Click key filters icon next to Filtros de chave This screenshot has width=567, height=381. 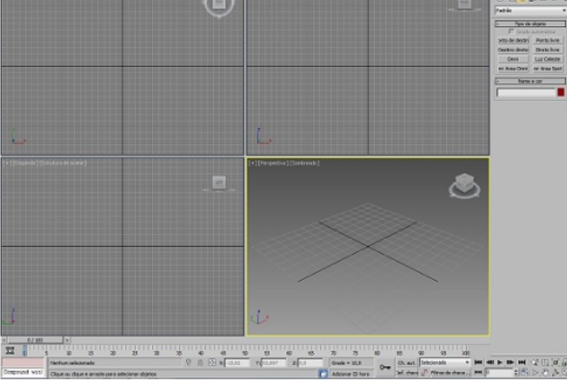[424, 372]
